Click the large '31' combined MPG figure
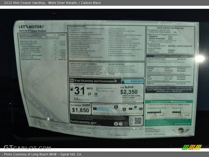Image resolution: width=209 pixels, height=157 pixels. 79,91
